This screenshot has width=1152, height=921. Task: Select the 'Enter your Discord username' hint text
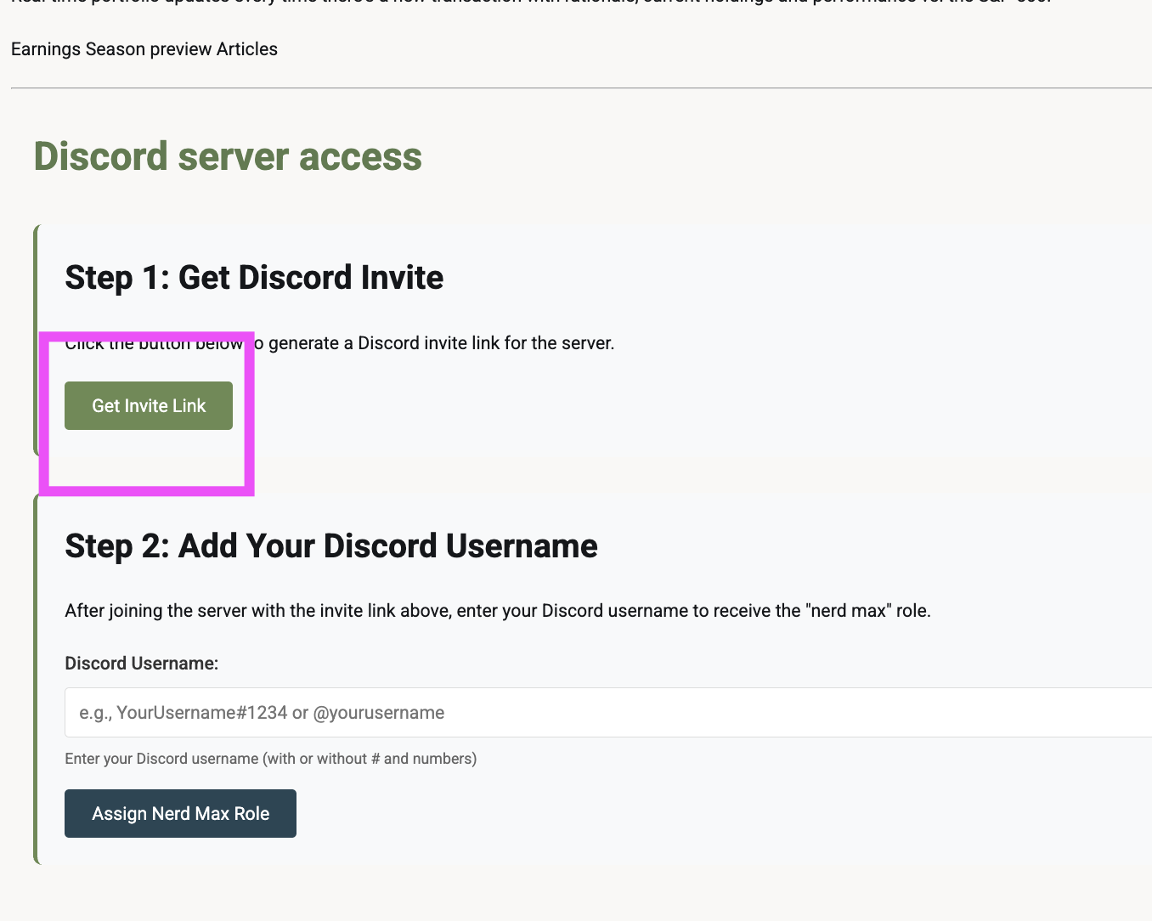pos(270,759)
